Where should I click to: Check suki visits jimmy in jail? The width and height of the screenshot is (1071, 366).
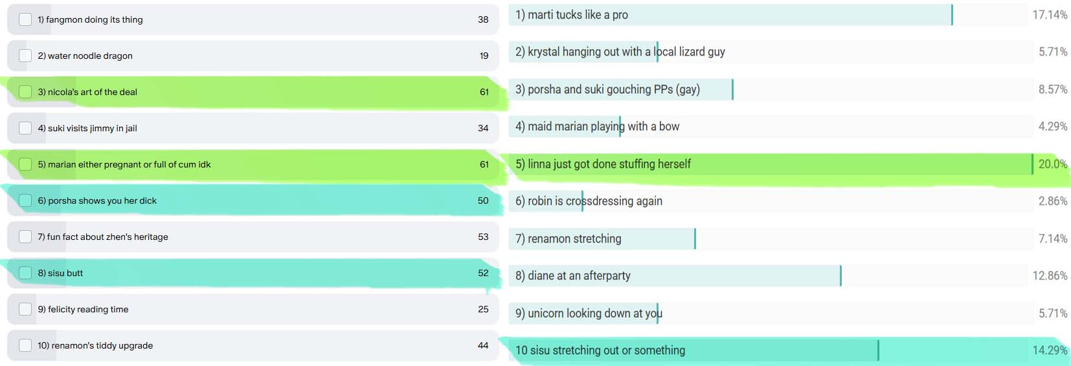(x=25, y=128)
